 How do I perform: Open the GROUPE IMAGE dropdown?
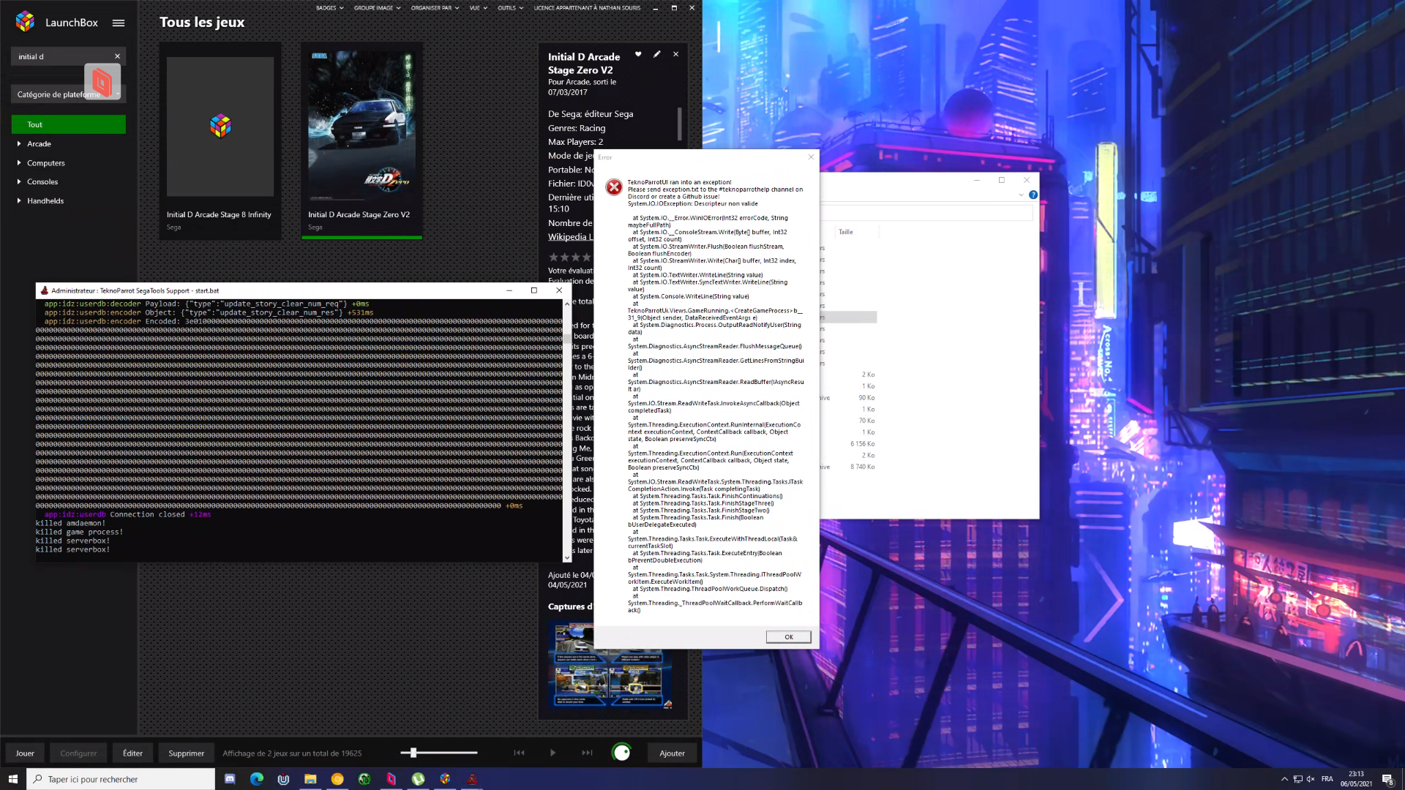tap(377, 8)
